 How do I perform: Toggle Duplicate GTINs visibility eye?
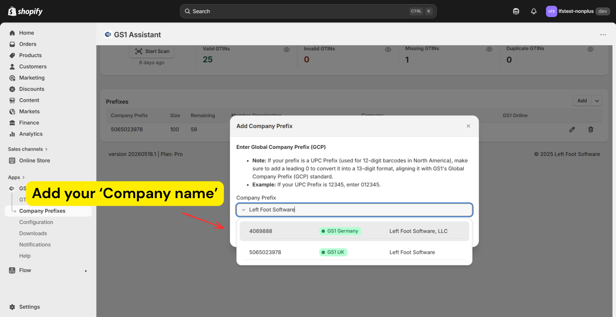click(x=590, y=49)
